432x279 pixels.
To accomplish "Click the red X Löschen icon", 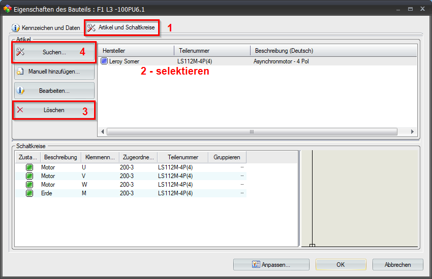I will coord(20,110).
